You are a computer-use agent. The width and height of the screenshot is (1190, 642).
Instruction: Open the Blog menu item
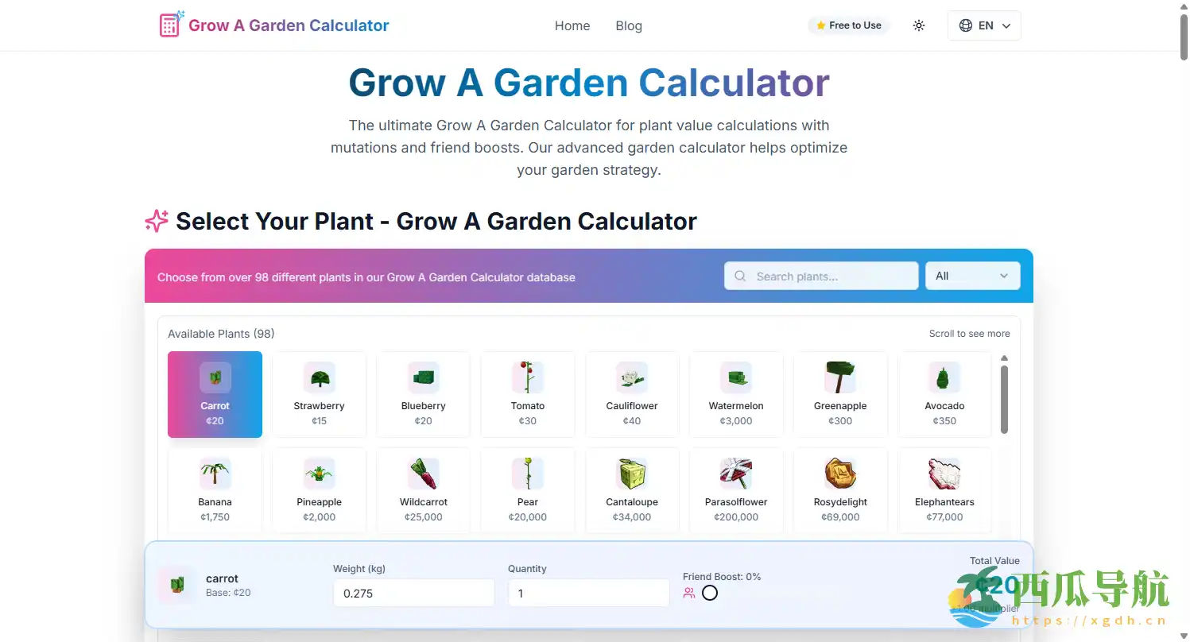[629, 25]
